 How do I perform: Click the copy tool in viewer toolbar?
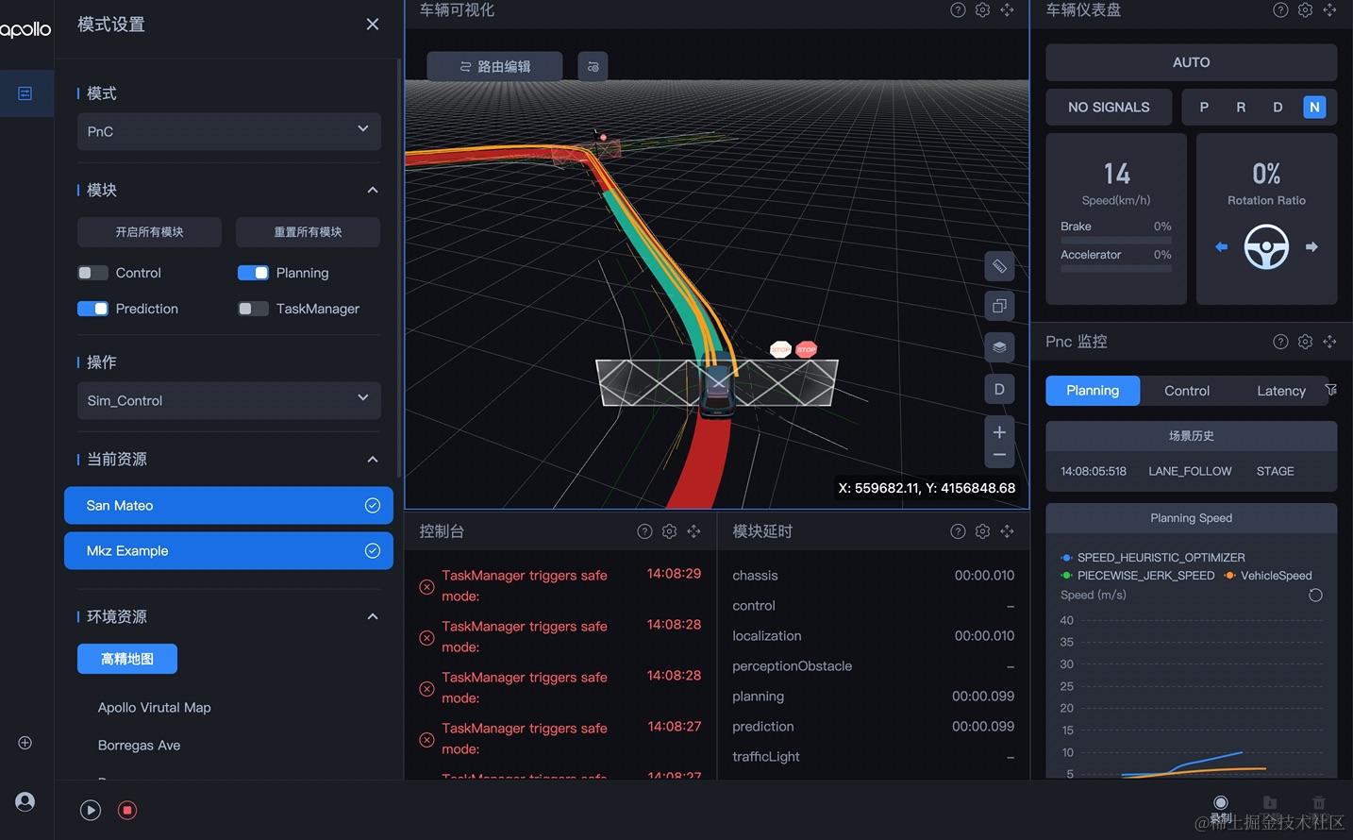coord(999,306)
